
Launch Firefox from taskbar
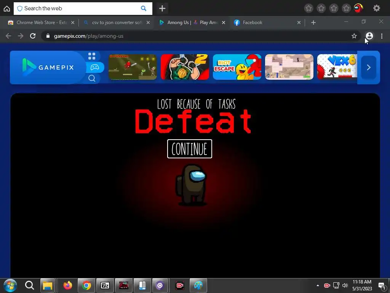[x=68, y=285]
